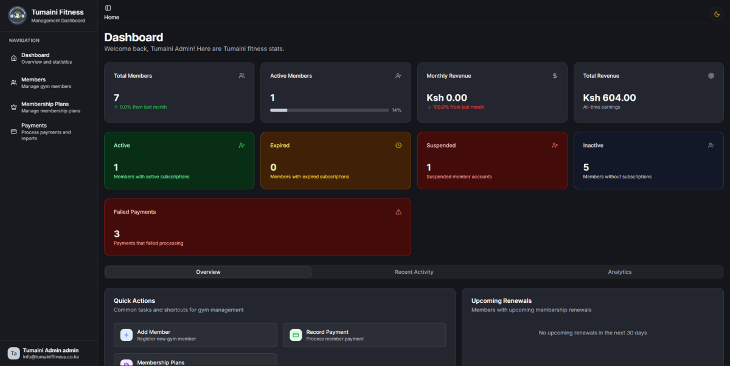Image resolution: width=730 pixels, height=366 pixels.
Task: Click 'Members with active subscriptions' text
Action: pos(151,177)
